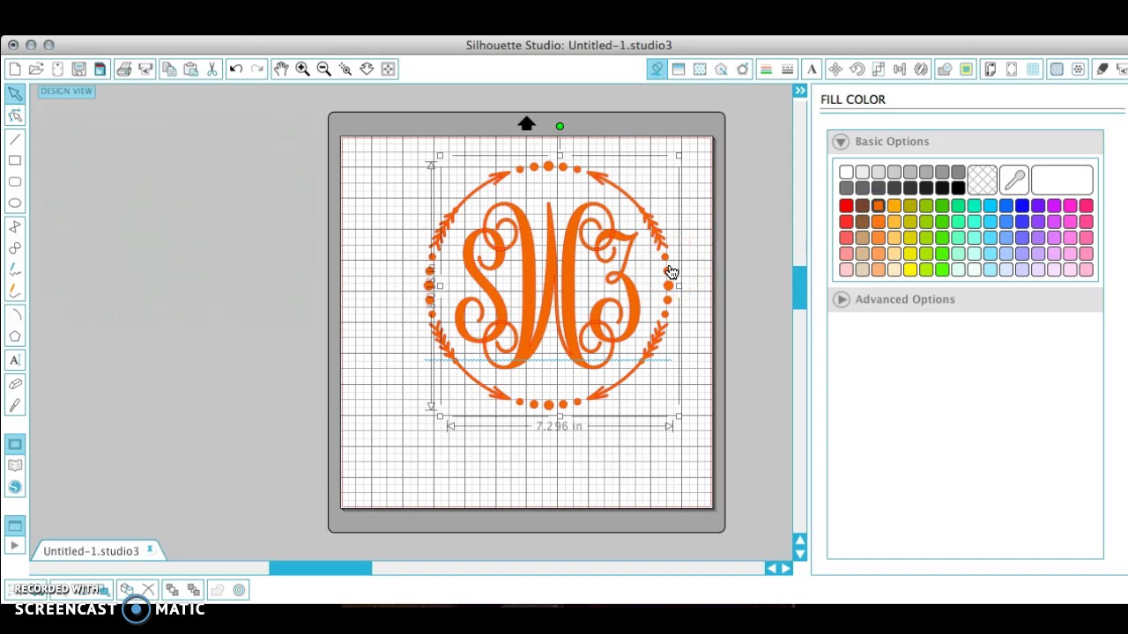Open the Rotate panel icon

[x=857, y=69]
